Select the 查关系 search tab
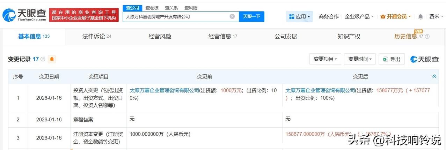The height and width of the screenshot is (150, 446). click(171, 8)
